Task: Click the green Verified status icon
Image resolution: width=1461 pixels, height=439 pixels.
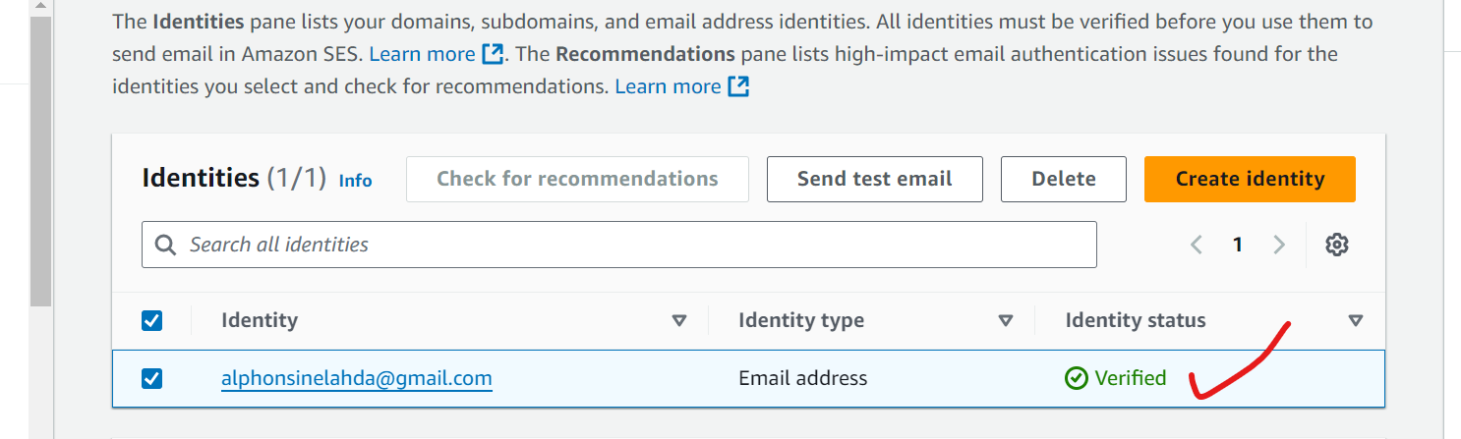Action: 1077,378
